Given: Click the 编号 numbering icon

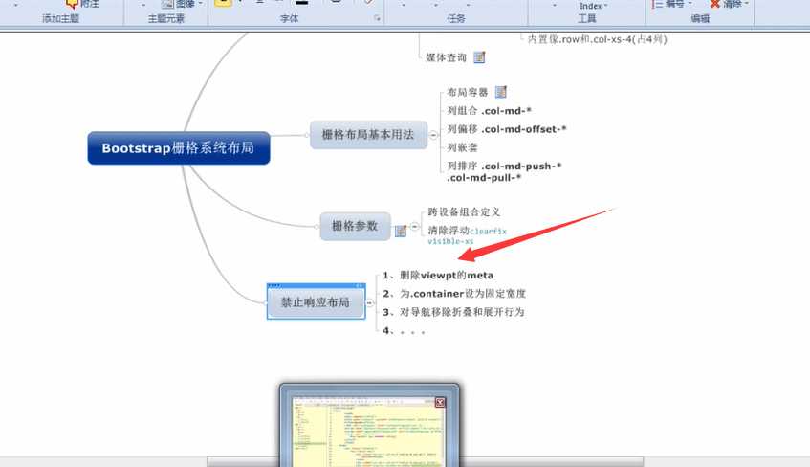Looking at the screenshot, I should tap(657, 4).
